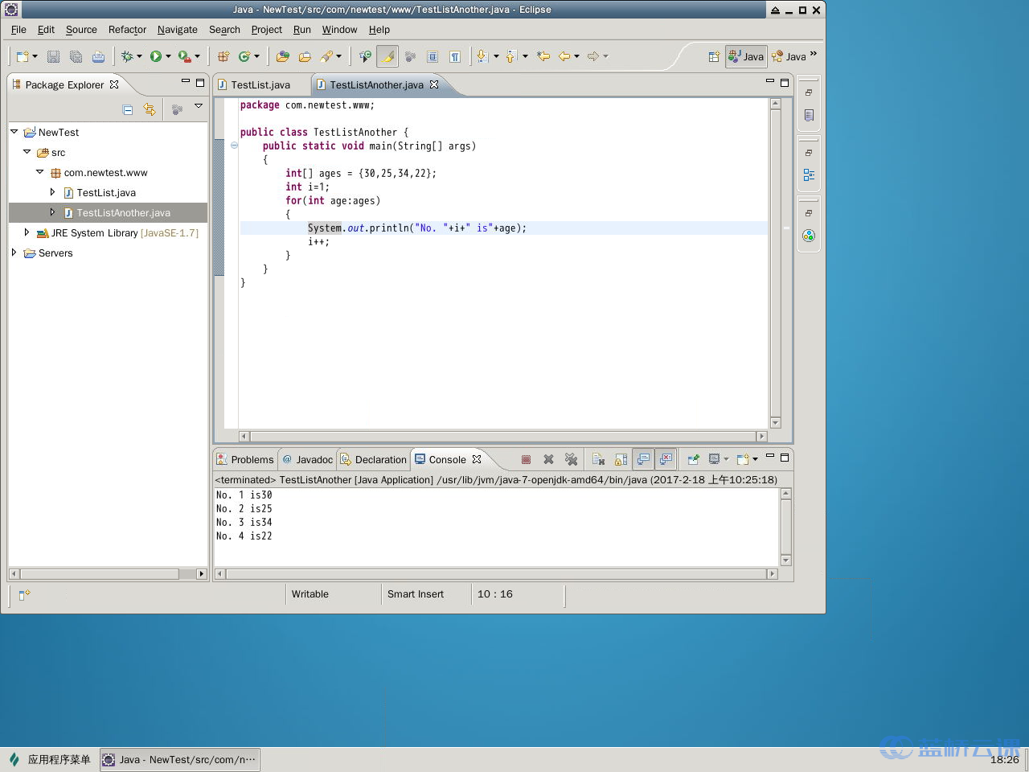
Task: Open the File menu
Action: pos(18,30)
